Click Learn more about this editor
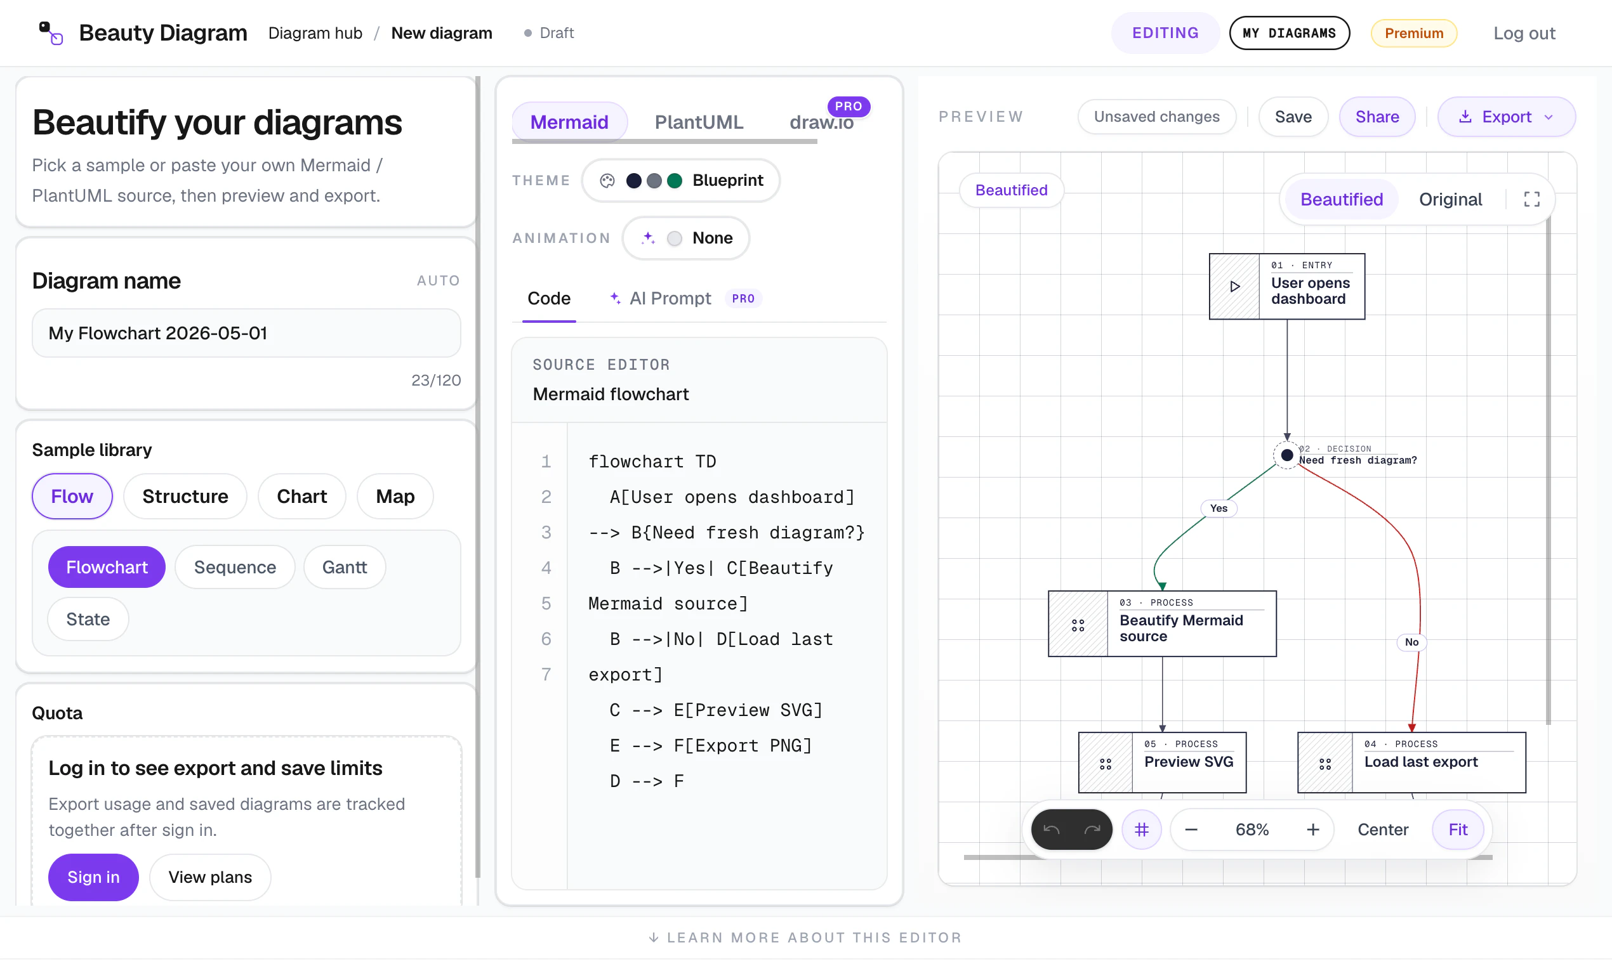Viewport: 1612px width, 964px height. point(805,937)
